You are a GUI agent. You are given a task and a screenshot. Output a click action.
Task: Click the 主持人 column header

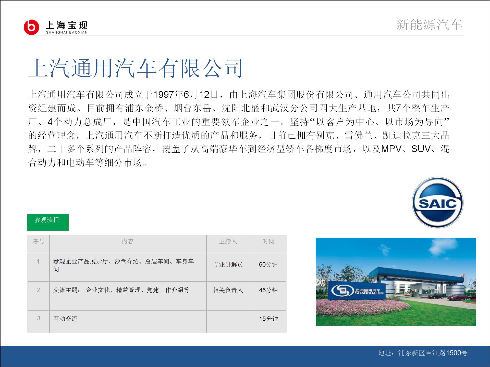[228, 244]
